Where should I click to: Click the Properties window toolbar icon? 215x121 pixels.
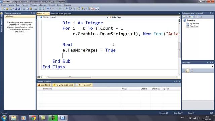click(x=82, y=9)
